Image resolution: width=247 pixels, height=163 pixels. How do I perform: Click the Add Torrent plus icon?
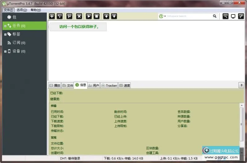[52, 16]
